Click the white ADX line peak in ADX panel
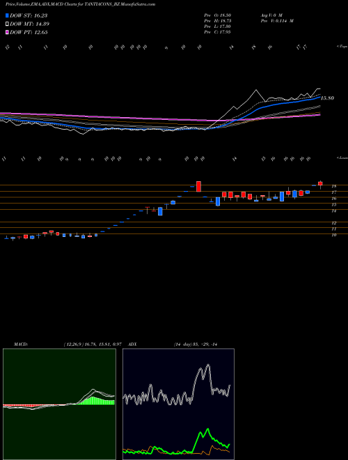Screen dimensions: 348x460 click(x=208, y=365)
